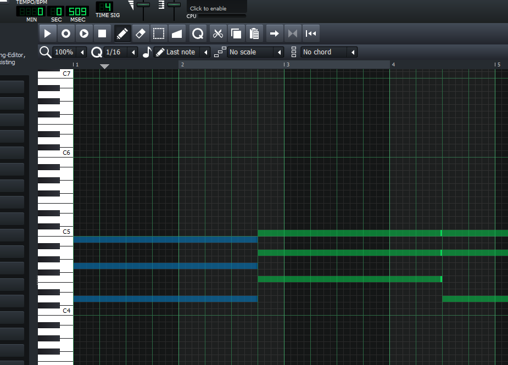The image size is (508, 365).
Task: Select the Detune wedge tool
Action: pyautogui.click(x=177, y=33)
